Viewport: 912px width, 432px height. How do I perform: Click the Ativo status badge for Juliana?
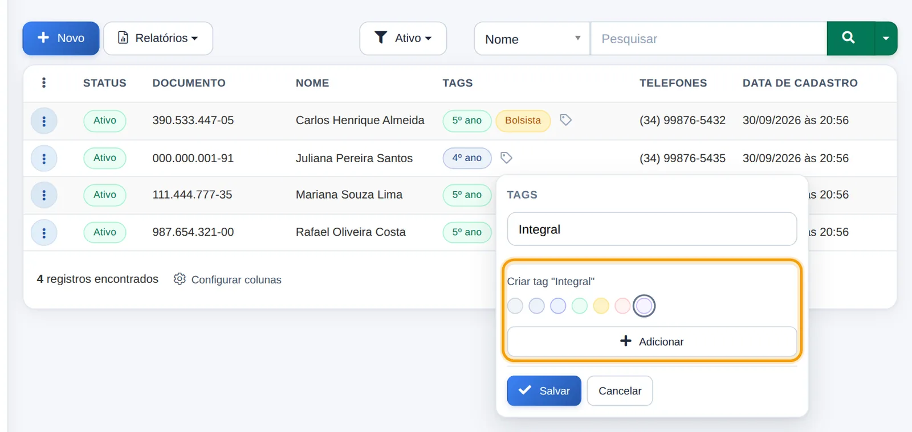click(105, 158)
